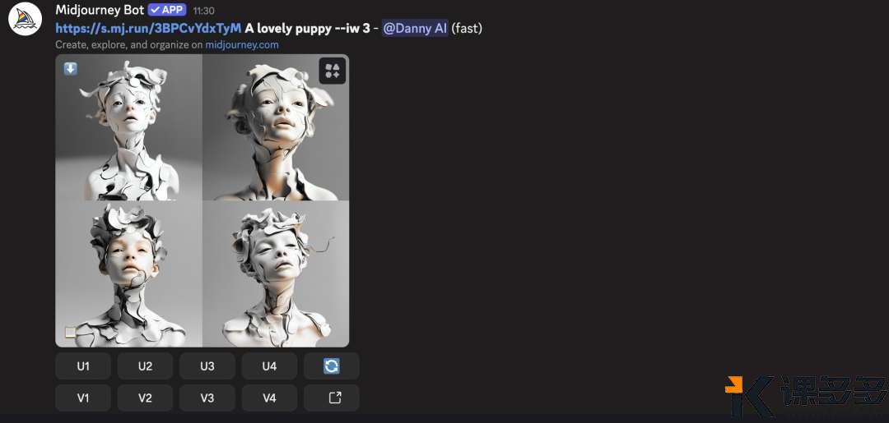Upscale the second image with U2
The width and height of the screenshot is (889, 423).
145,366
